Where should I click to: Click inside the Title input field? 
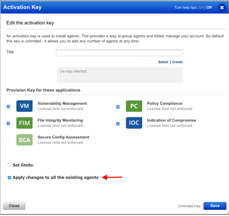(119, 53)
